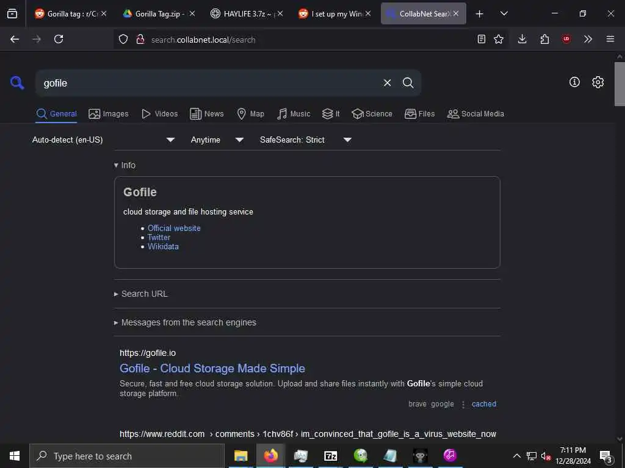The image size is (625, 468).
Task: Open the https://gofile.io URL link
Action: coord(148,353)
